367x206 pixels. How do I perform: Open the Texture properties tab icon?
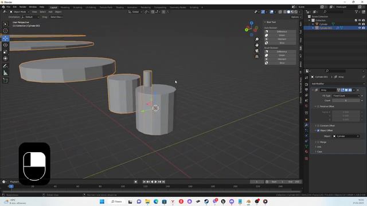point(306,159)
